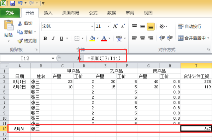The image size is (212, 140).
Task: Click cell with value 228
Action: (196, 81)
